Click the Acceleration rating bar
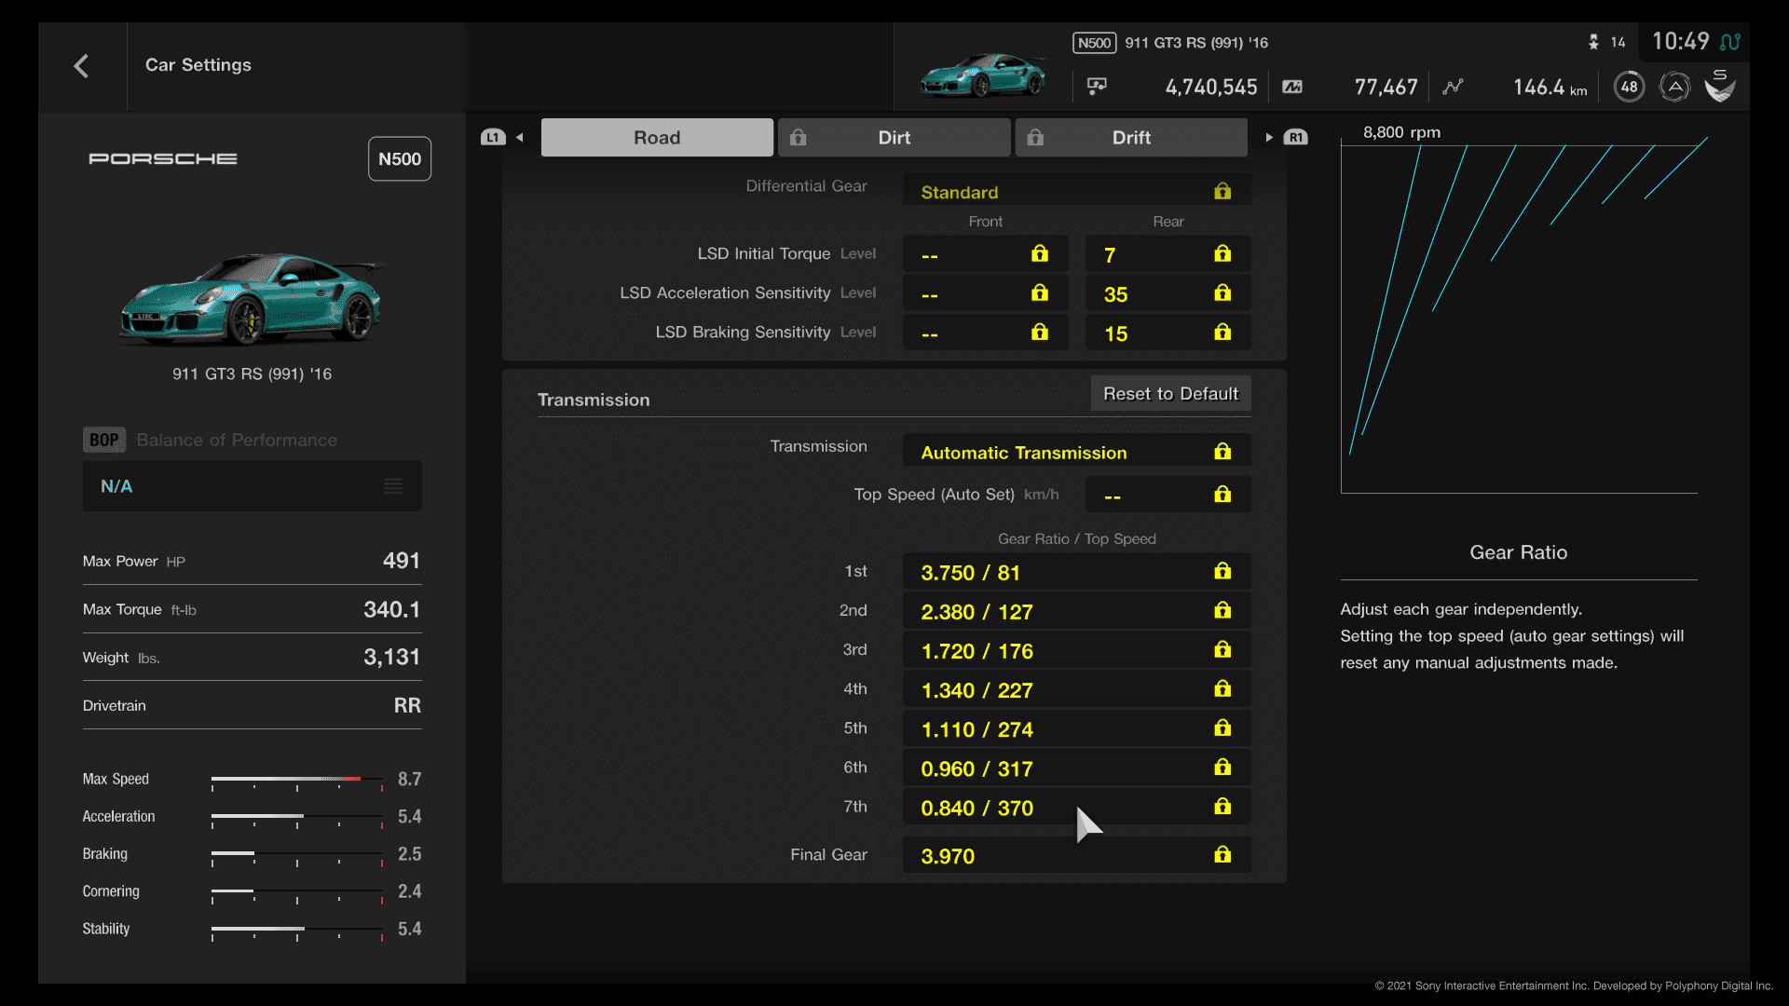The width and height of the screenshot is (1789, 1006). pyautogui.click(x=297, y=817)
